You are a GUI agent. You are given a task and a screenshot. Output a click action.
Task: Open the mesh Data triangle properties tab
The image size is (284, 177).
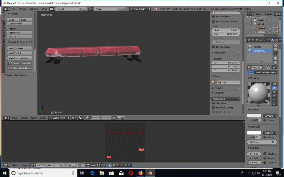tap(269, 40)
